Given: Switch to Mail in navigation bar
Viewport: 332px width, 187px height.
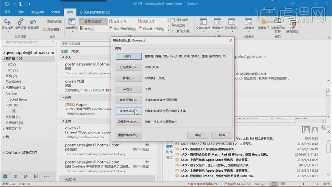Looking at the screenshot, I should (x=5, y=176).
